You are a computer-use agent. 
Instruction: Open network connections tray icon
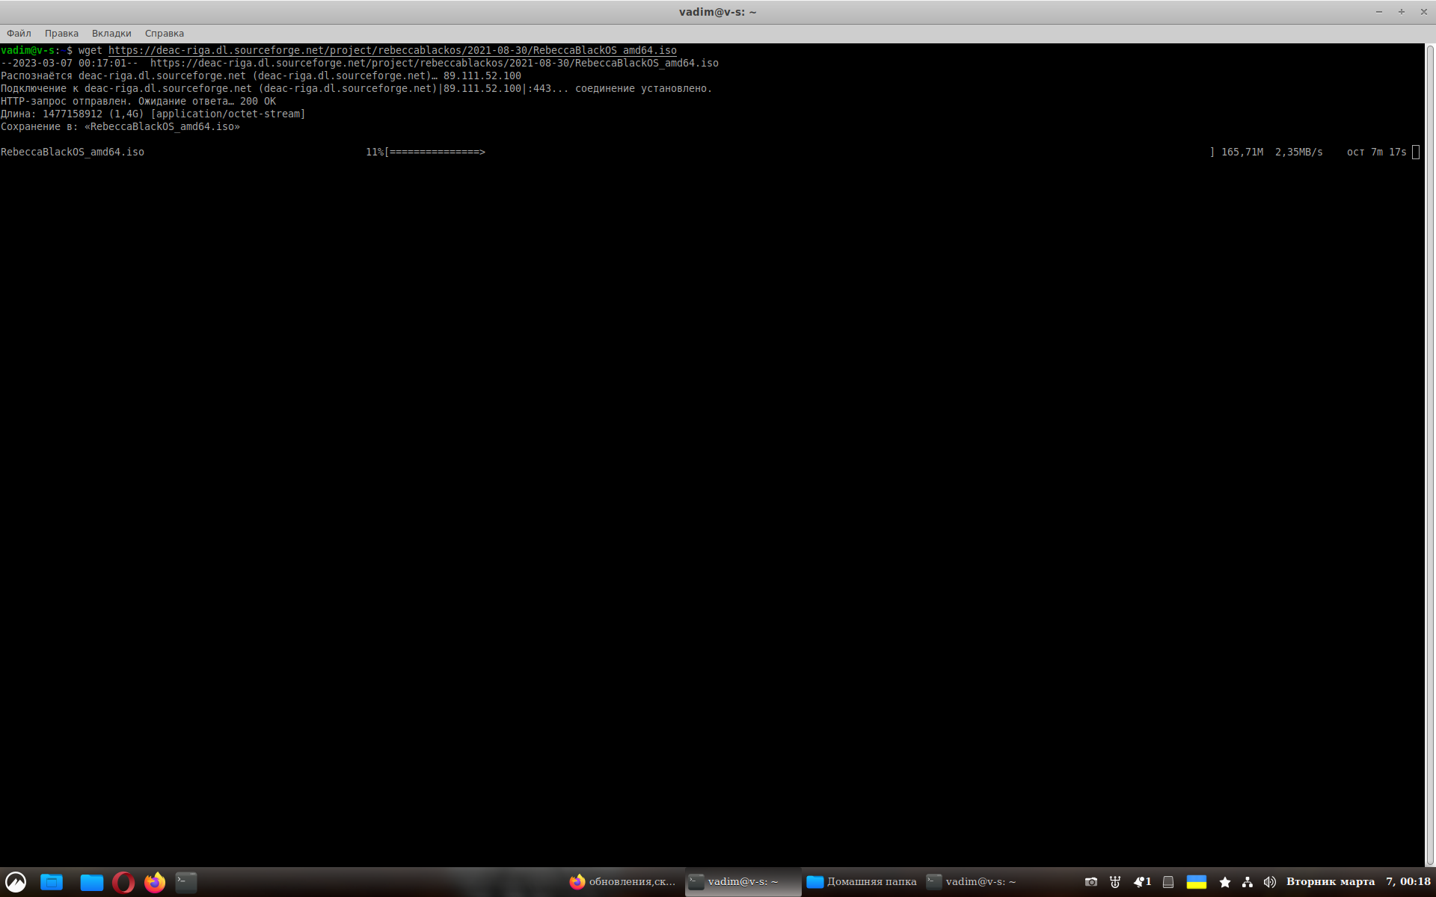click(x=1247, y=882)
